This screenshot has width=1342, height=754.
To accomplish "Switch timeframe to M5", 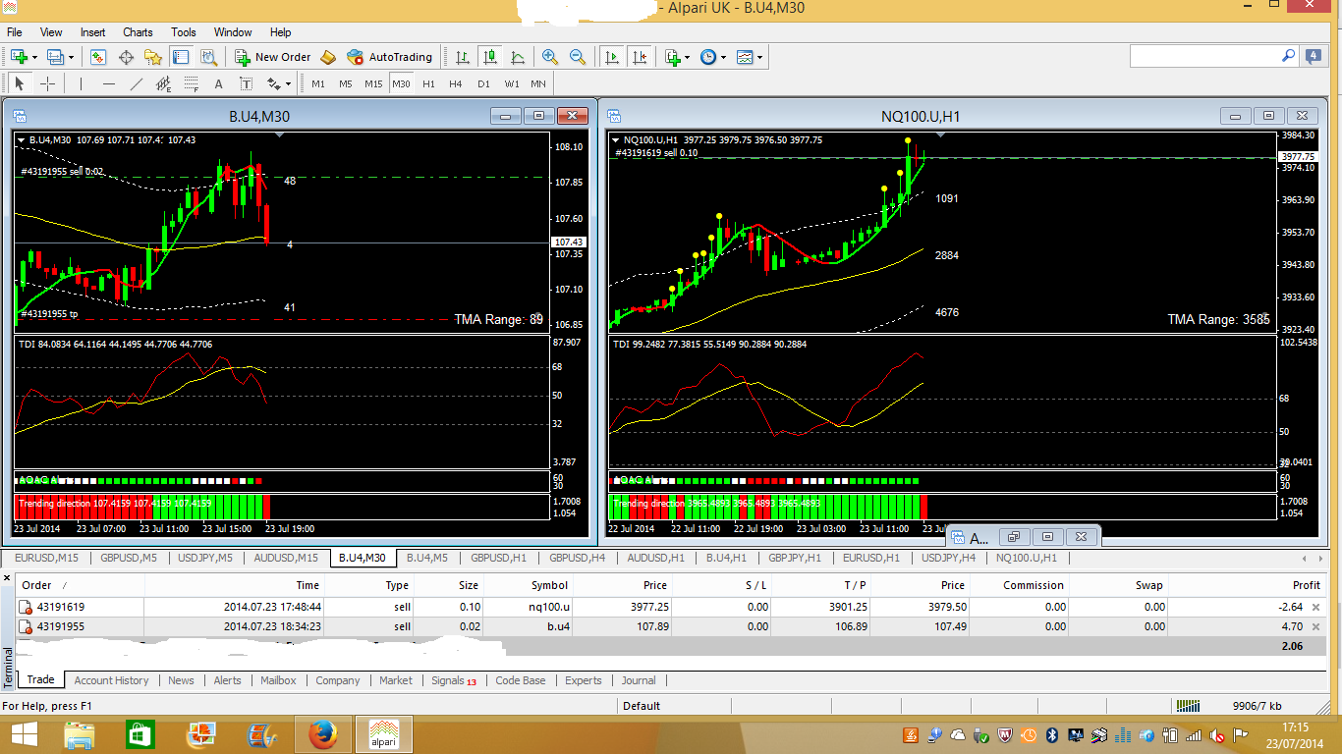I will 346,83.
